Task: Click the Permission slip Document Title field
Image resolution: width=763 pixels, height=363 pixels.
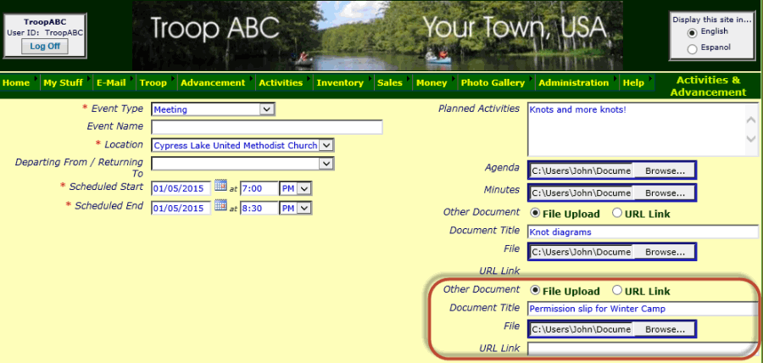Action: coord(643,309)
